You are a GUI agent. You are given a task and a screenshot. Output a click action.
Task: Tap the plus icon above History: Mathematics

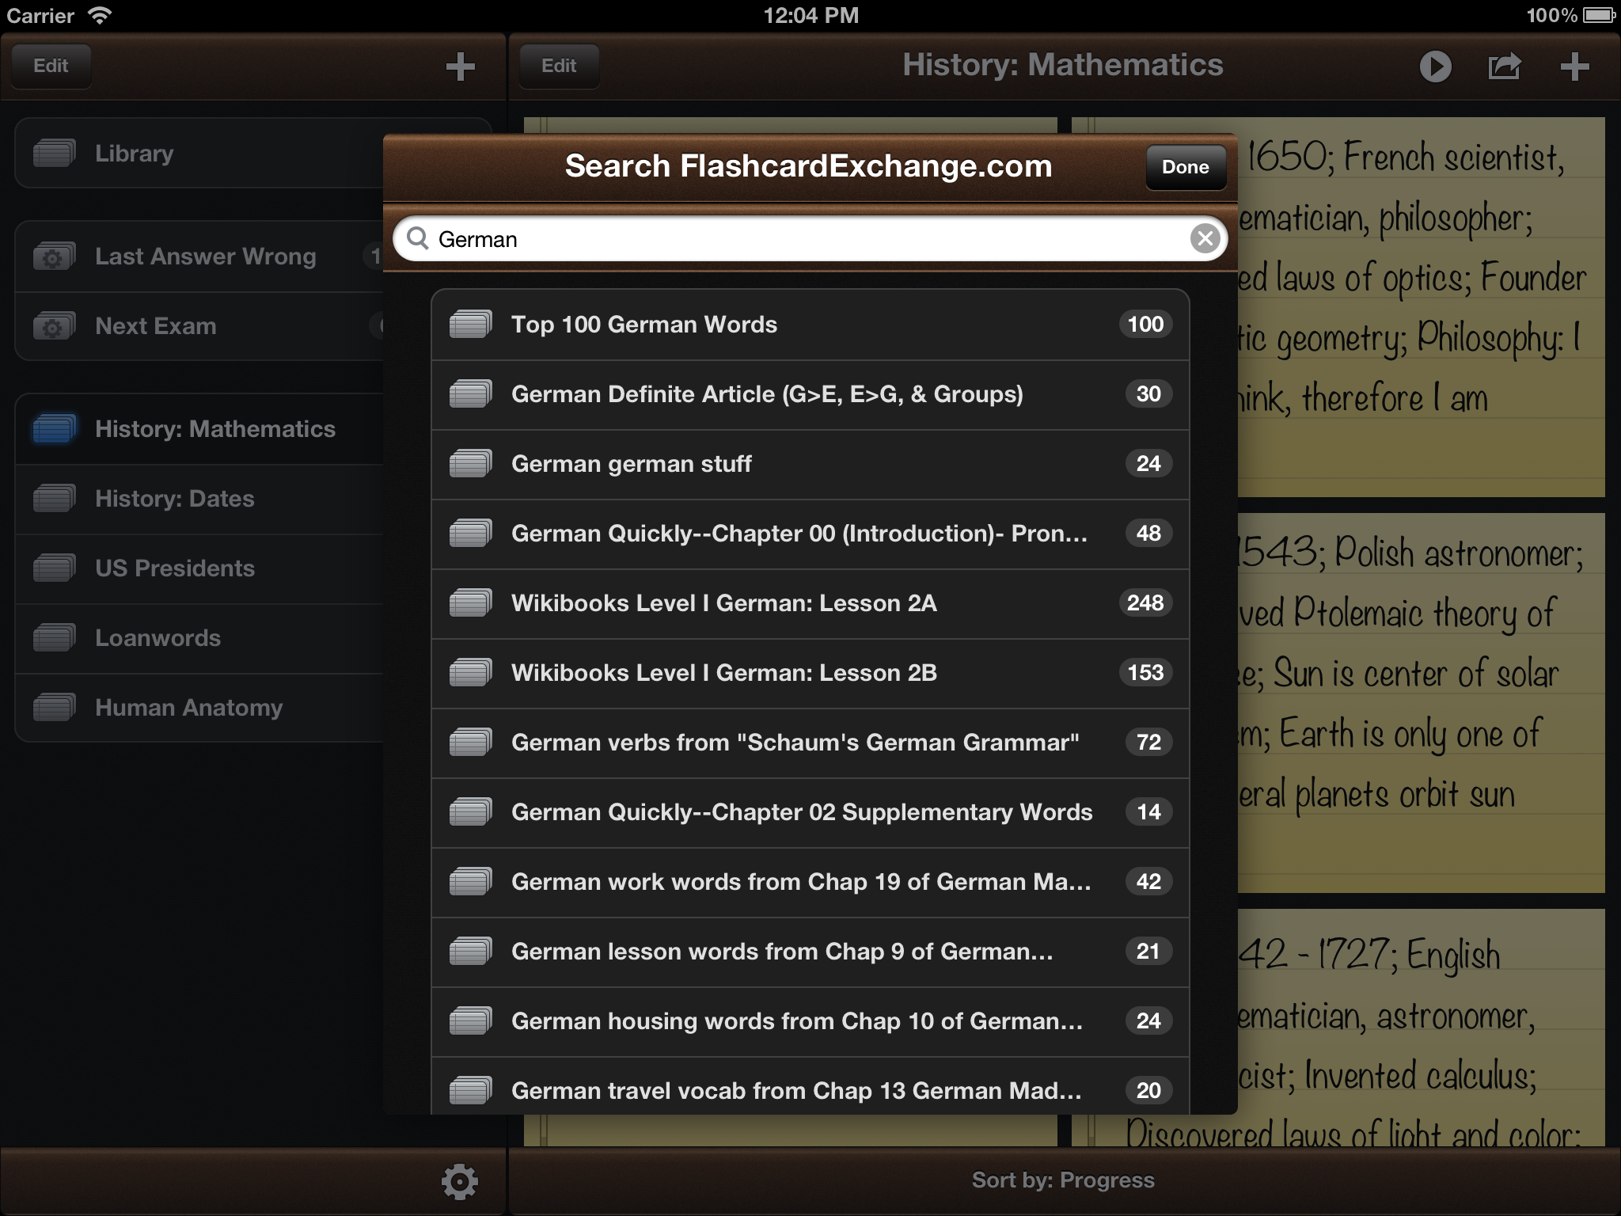click(1574, 66)
